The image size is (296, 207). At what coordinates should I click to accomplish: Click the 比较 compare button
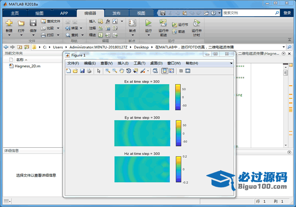coord(48,28)
